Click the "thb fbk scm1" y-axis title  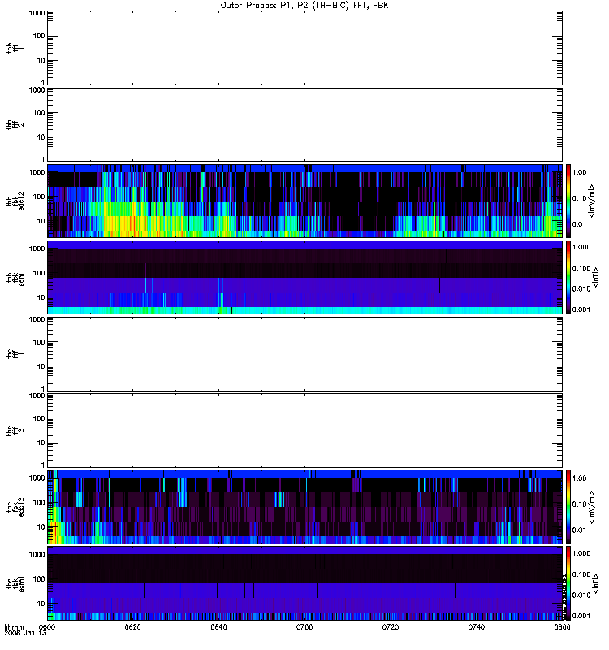tap(15, 278)
